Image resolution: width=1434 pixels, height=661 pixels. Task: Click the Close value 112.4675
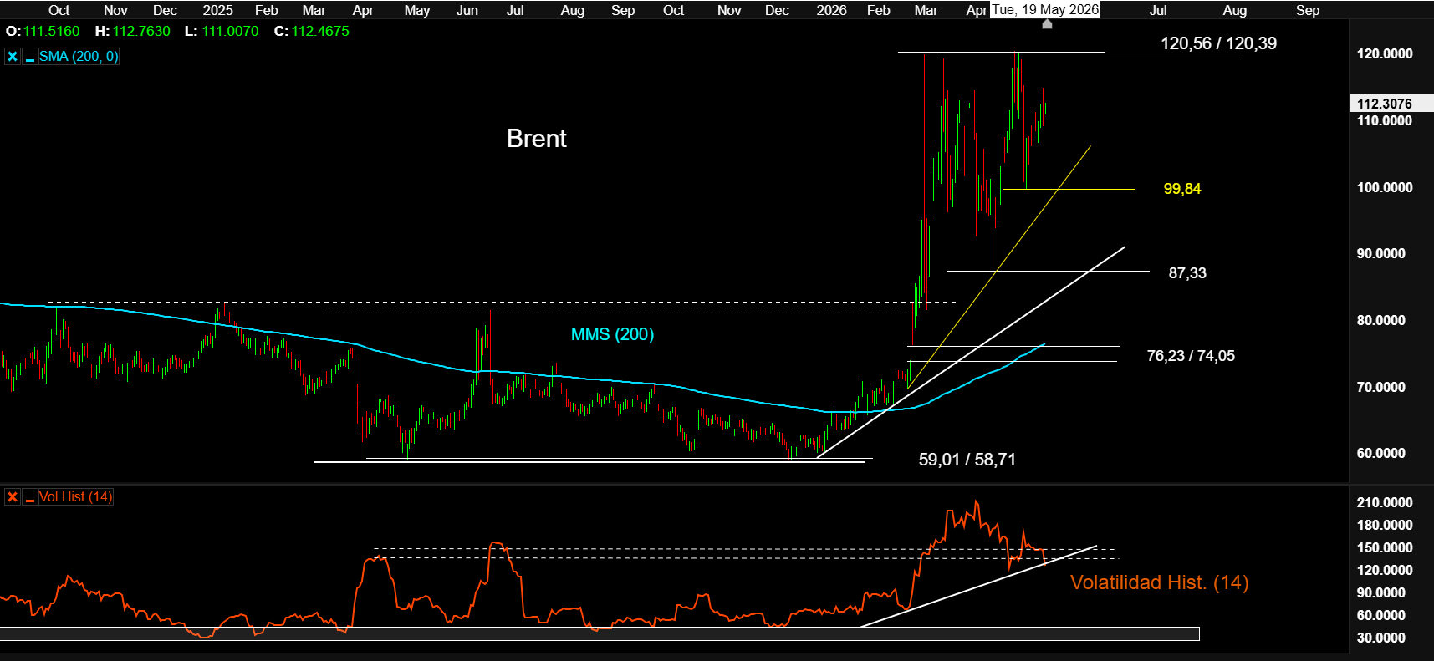[320, 32]
